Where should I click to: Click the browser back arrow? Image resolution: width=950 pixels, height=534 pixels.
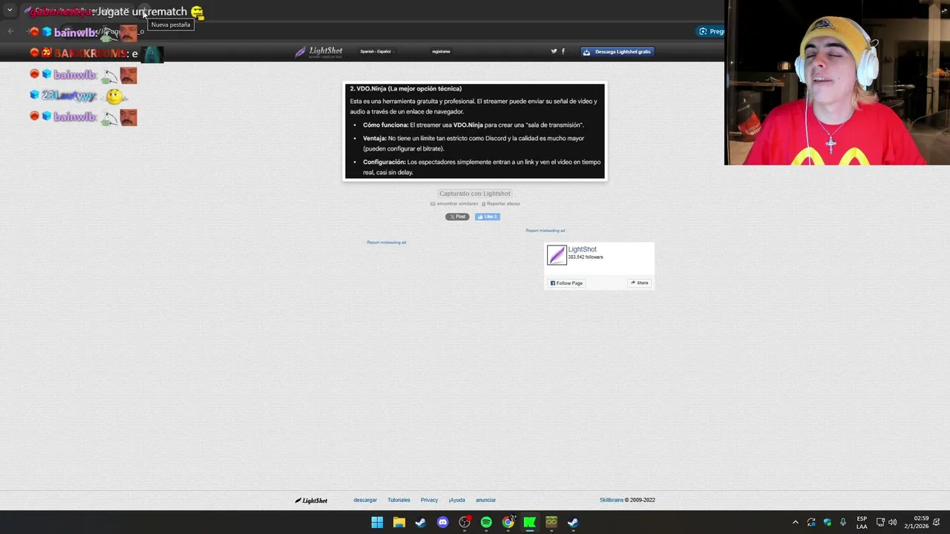(x=10, y=31)
